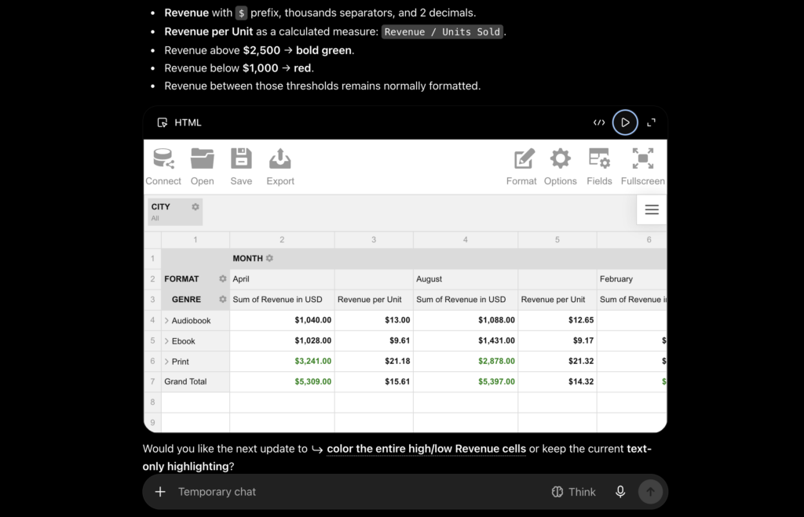Open the Fields list icon
The height and width of the screenshot is (517, 804).
click(x=599, y=166)
